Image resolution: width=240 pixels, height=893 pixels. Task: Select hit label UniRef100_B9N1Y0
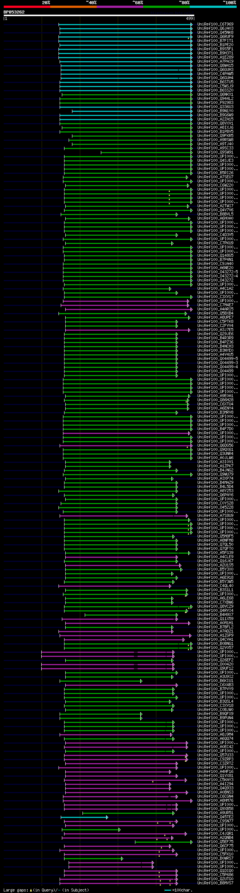[215, 111]
